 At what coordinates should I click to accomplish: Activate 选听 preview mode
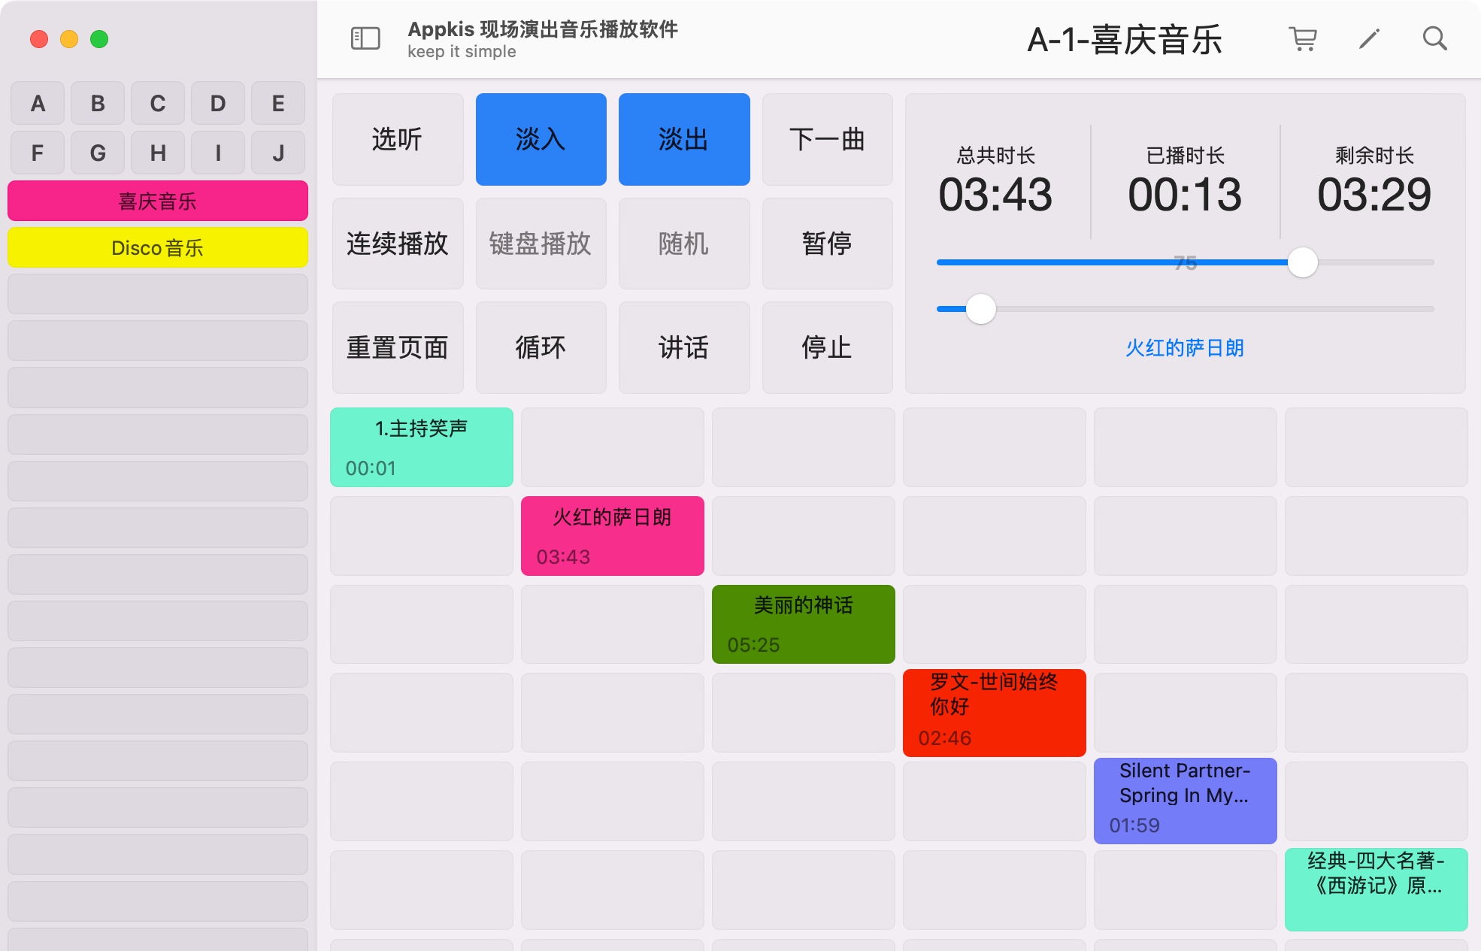(397, 139)
